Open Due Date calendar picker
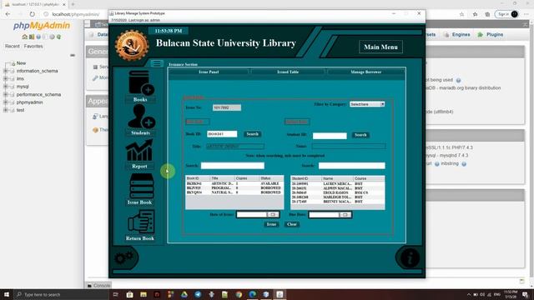 (x=345, y=215)
